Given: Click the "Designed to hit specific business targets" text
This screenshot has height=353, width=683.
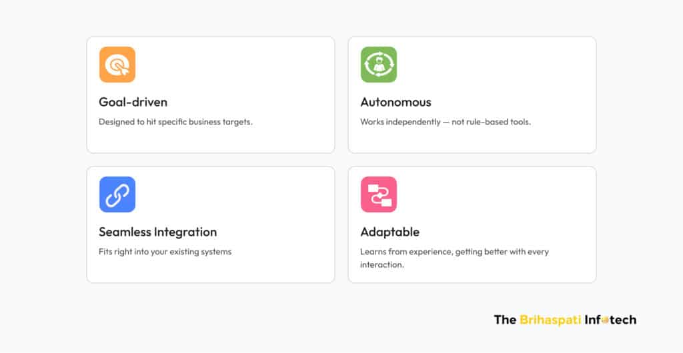Looking at the screenshot, I should pyautogui.click(x=175, y=122).
